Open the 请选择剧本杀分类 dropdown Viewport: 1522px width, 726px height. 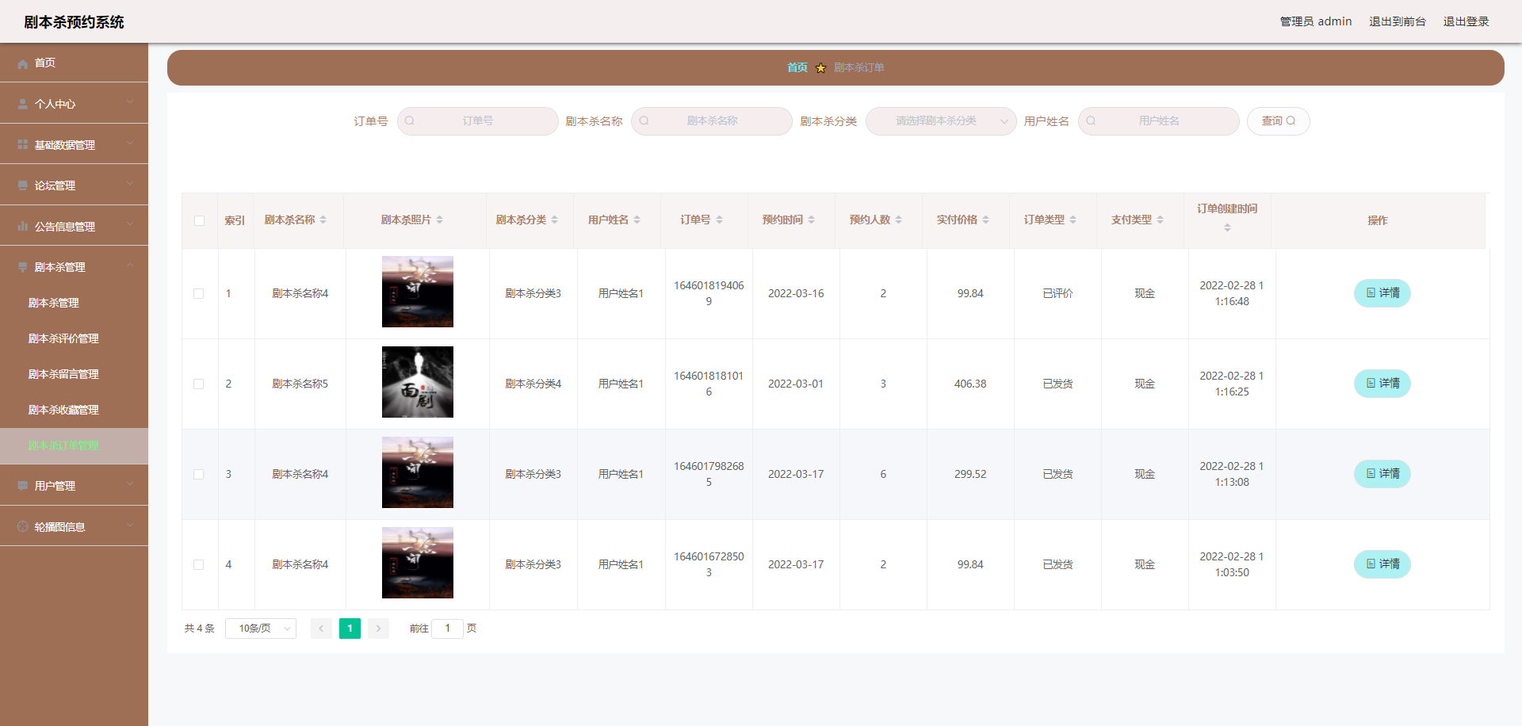(940, 120)
